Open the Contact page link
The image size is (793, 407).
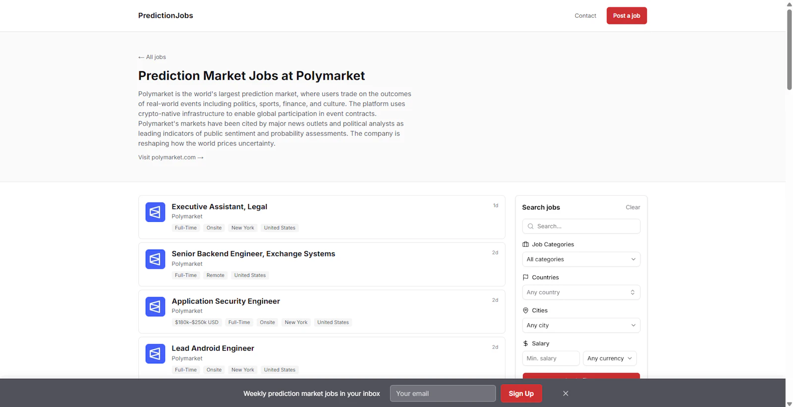tap(585, 16)
